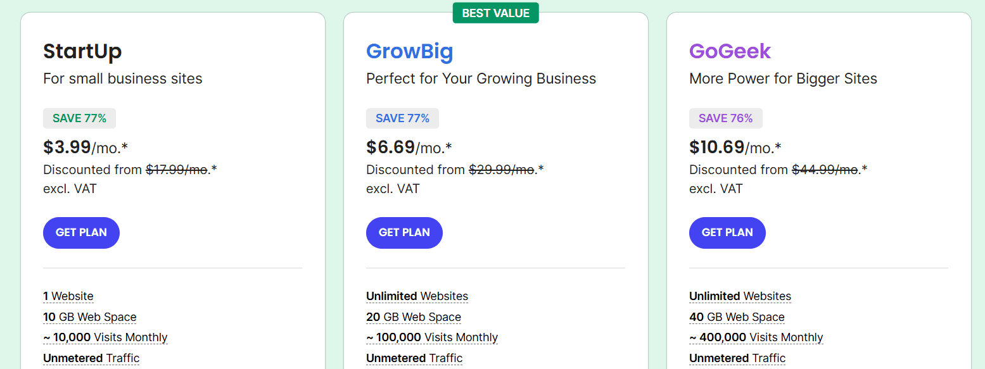Click GET PLAN for the GoGeek plan
This screenshot has width=985, height=369.
pyautogui.click(x=727, y=232)
